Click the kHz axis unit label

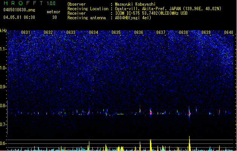tap(3, 31)
